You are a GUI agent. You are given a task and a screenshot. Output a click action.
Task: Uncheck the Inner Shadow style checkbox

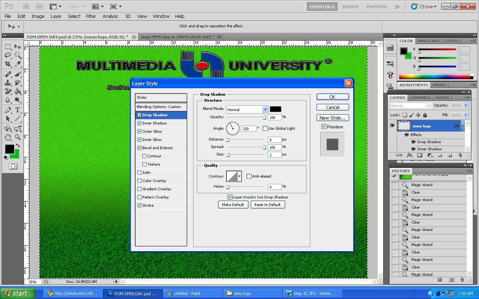pyautogui.click(x=139, y=123)
